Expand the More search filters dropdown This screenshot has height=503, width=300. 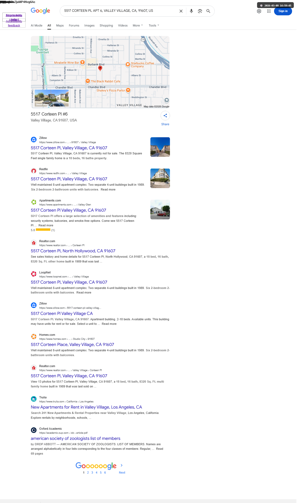coord(138,25)
